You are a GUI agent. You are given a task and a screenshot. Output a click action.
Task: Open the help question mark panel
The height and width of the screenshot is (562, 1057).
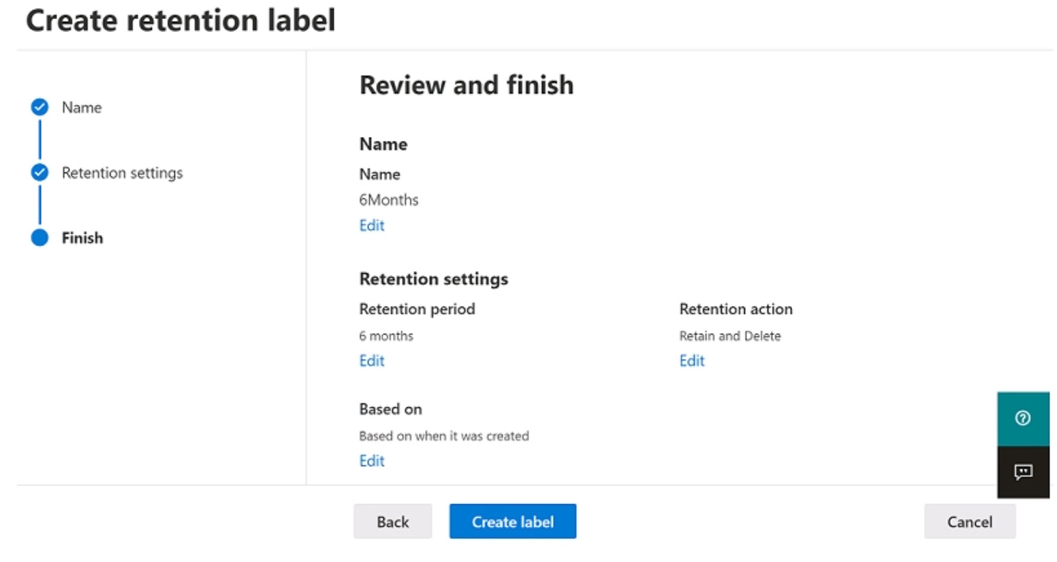pyautogui.click(x=1022, y=418)
